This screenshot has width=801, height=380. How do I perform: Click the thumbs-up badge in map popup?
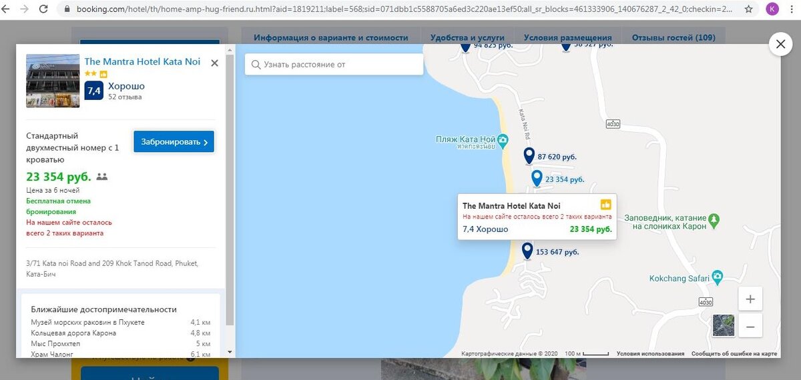[605, 205]
